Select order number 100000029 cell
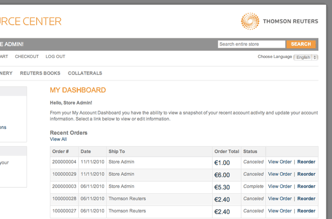The image size is (332, 219). [x=64, y=174]
